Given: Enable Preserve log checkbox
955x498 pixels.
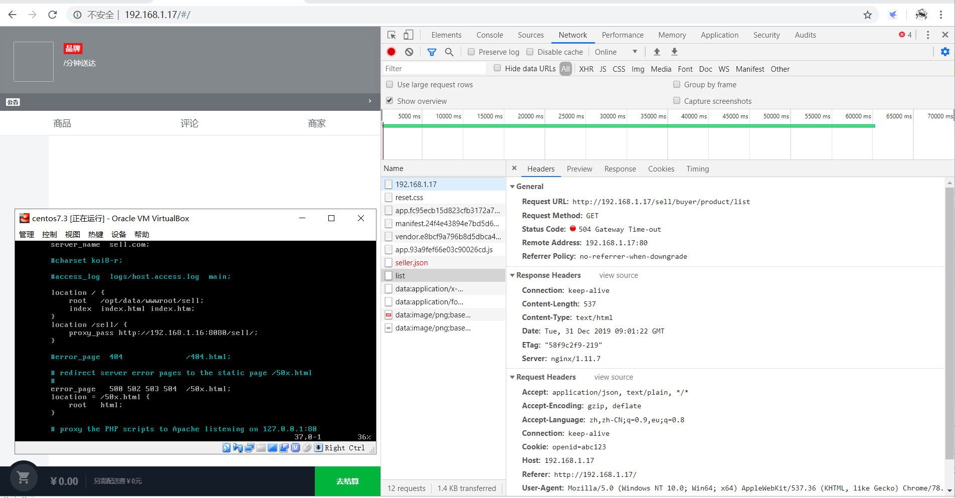Looking at the screenshot, I should click(x=471, y=52).
